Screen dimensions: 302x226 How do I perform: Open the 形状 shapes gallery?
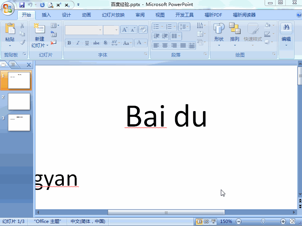219,35
